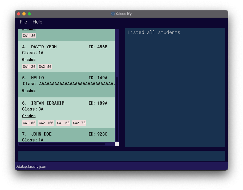Select student 4. DAVID YEOH

(67, 57)
